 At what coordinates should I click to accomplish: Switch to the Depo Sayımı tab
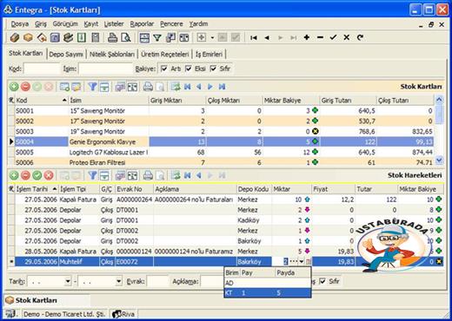[x=66, y=54]
